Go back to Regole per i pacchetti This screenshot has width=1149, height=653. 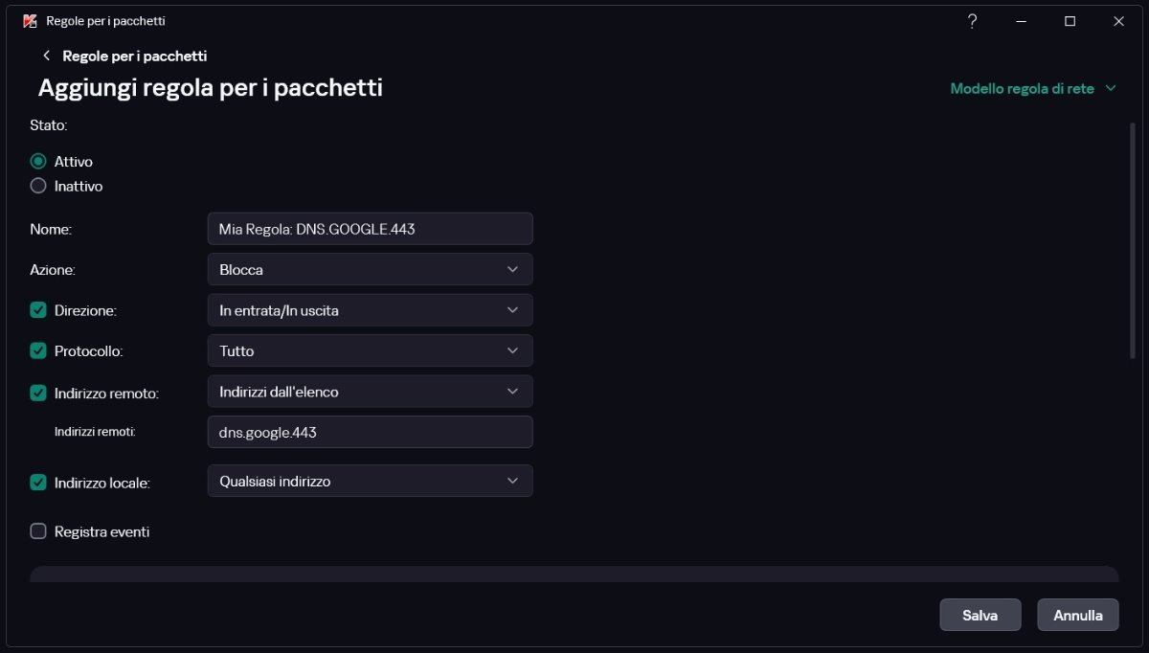[134, 56]
